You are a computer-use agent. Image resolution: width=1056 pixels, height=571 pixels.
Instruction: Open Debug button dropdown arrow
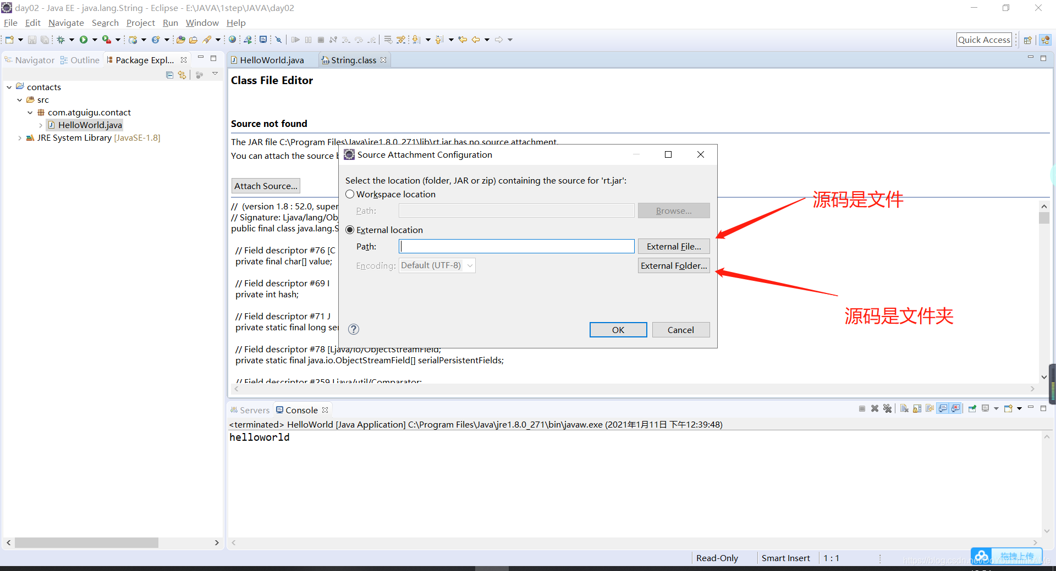[x=71, y=40]
